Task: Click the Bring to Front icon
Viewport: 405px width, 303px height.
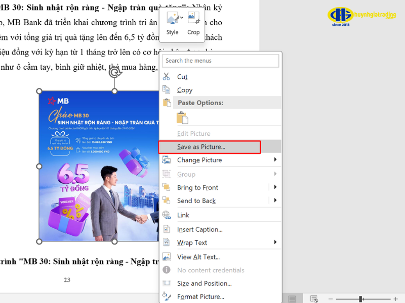Action: (167, 187)
